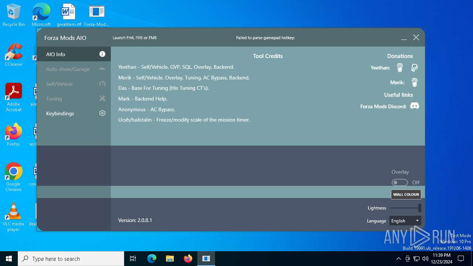
Task: Select the VLC media player desktop icon
Action: (14, 217)
